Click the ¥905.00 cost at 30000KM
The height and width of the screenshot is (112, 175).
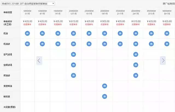pos(105,21)
